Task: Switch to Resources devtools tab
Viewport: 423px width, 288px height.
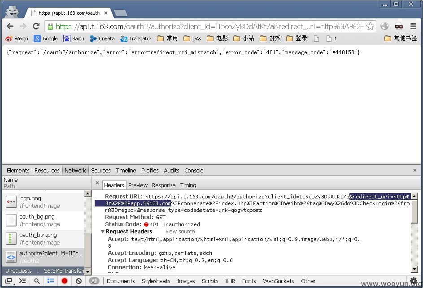Action: (47, 170)
